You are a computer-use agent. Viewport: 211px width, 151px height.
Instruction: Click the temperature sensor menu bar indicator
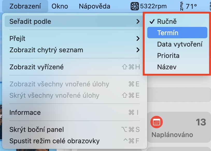point(189,6)
